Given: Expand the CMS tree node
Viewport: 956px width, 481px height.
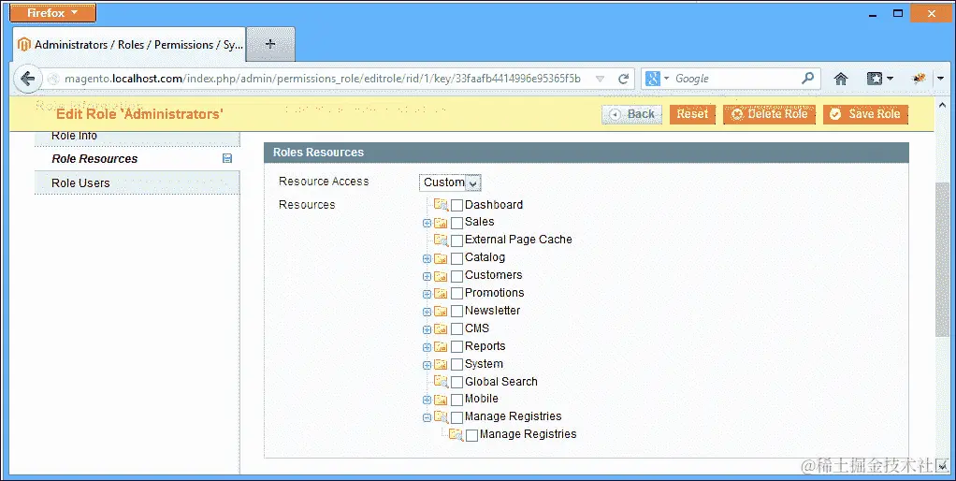Looking at the screenshot, I should [x=427, y=329].
